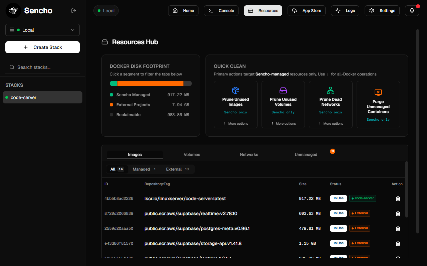This screenshot has height=266, width=427.
Task: Delete the code-server:latest image with its trash icon
Action: pyautogui.click(x=398, y=199)
